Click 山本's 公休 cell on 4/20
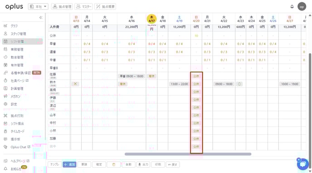The image size is (312, 173). pos(196,115)
